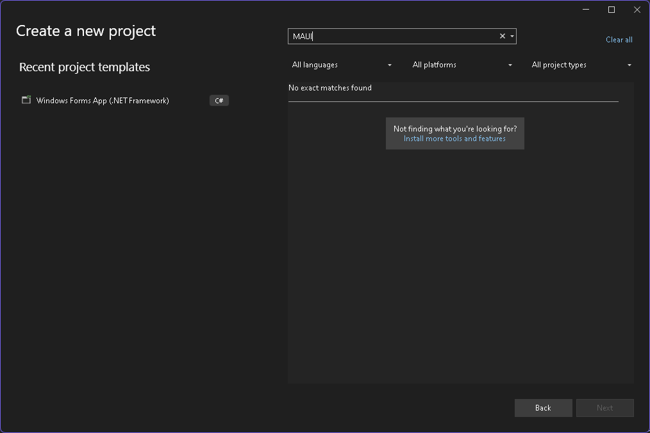
Task: Click the C# language tag
Action: [x=219, y=100]
